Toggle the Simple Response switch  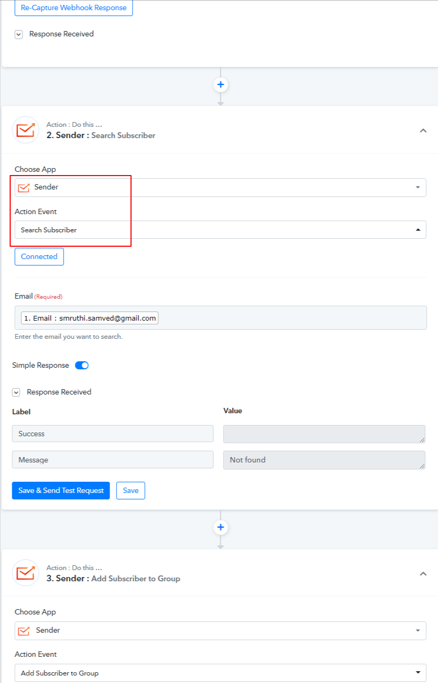(x=82, y=366)
